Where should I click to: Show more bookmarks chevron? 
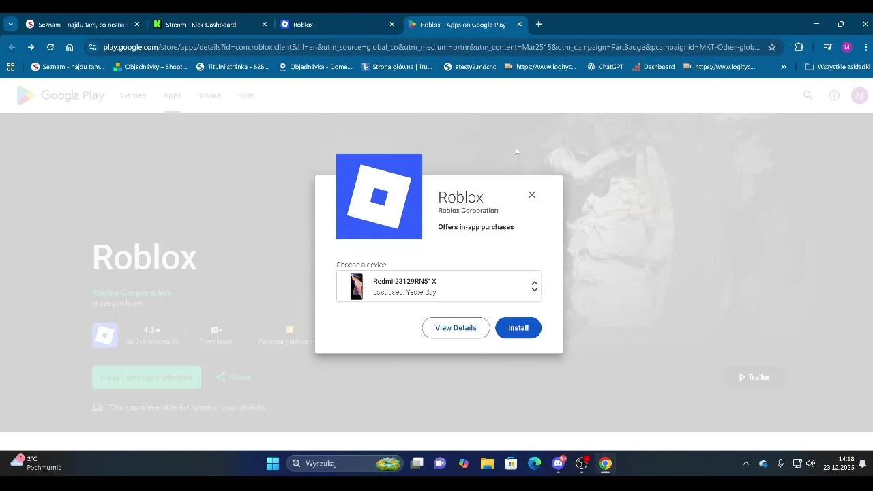783,67
